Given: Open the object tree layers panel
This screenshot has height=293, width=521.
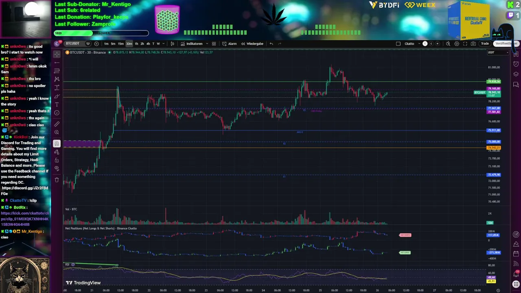Looking at the screenshot, I should tap(516, 74).
